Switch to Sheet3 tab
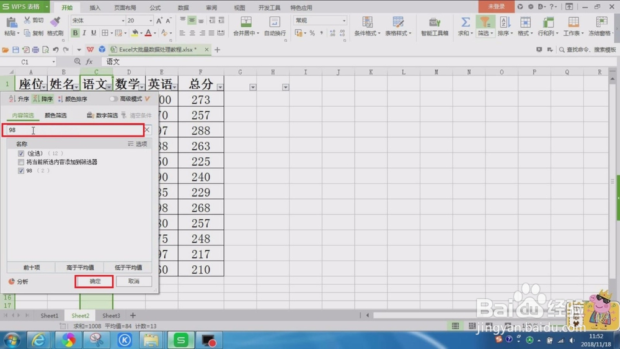This screenshot has height=349, width=620. [111, 316]
